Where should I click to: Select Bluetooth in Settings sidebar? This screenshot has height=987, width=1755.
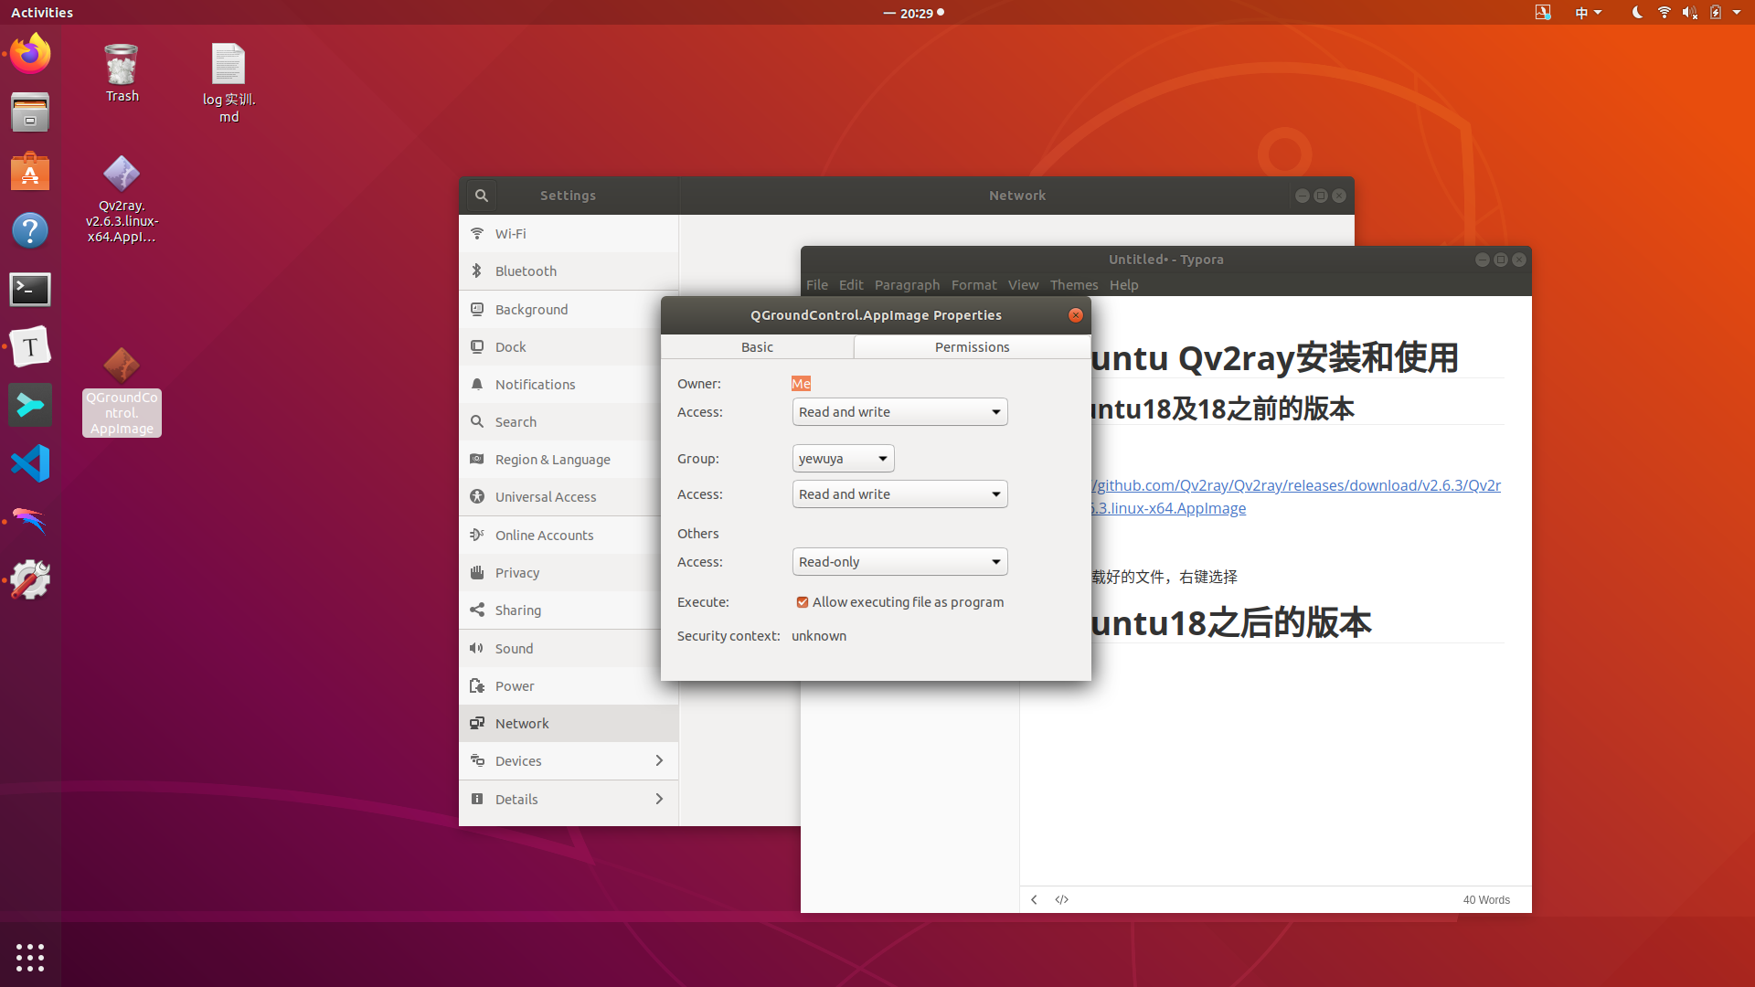(526, 271)
